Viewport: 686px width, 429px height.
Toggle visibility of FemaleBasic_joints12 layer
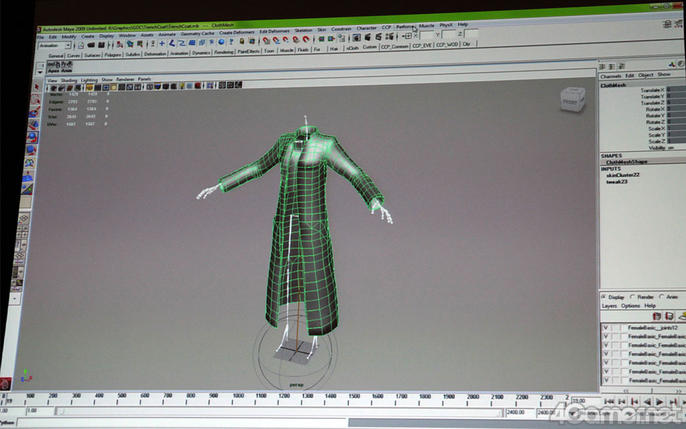coord(606,327)
